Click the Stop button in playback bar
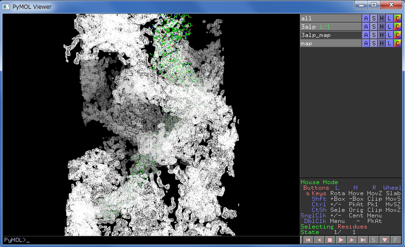Viewport: 405px width, 247px height. pos(329,240)
